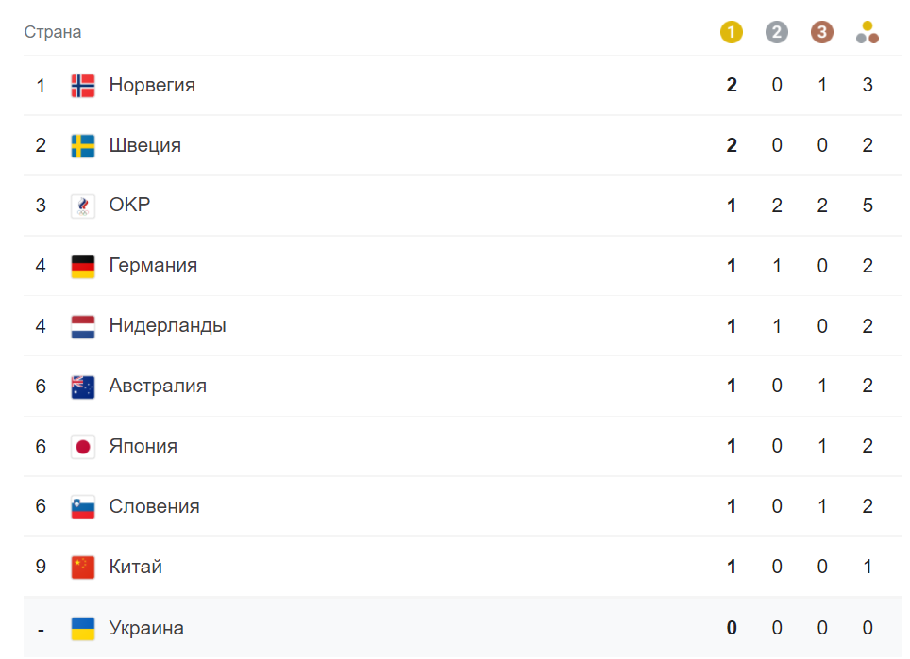Click the Germany flag icon
Image resolution: width=910 pixels, height=659 pixels.
coord(83,266)
